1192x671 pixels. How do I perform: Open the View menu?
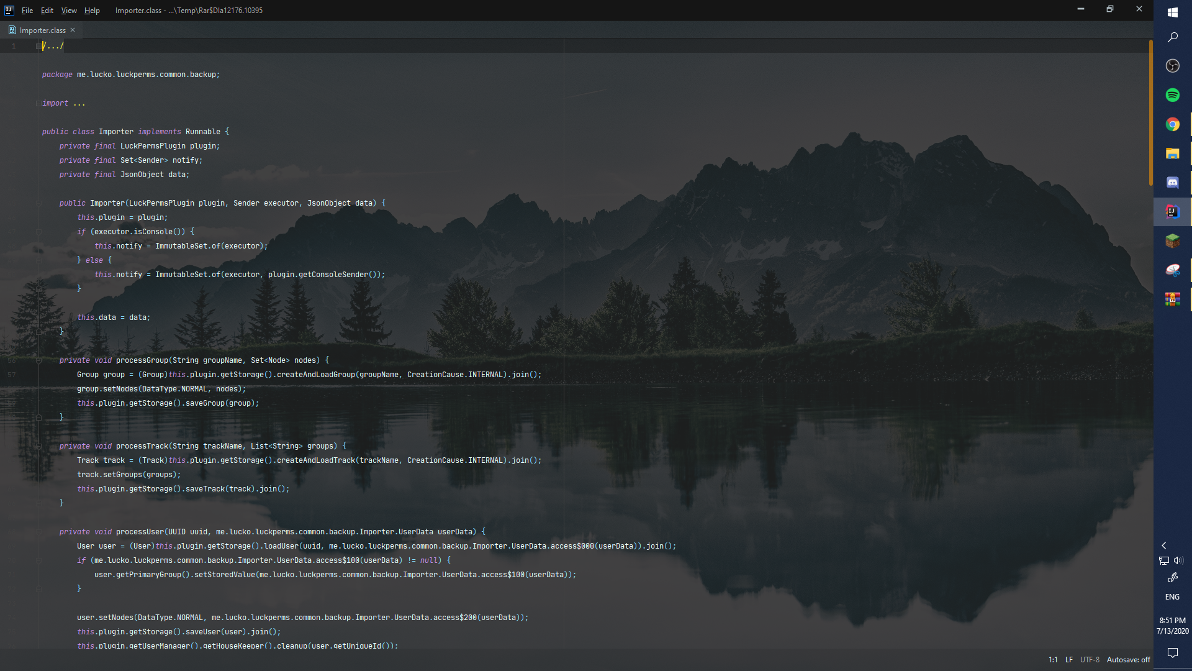pos(69,11)
